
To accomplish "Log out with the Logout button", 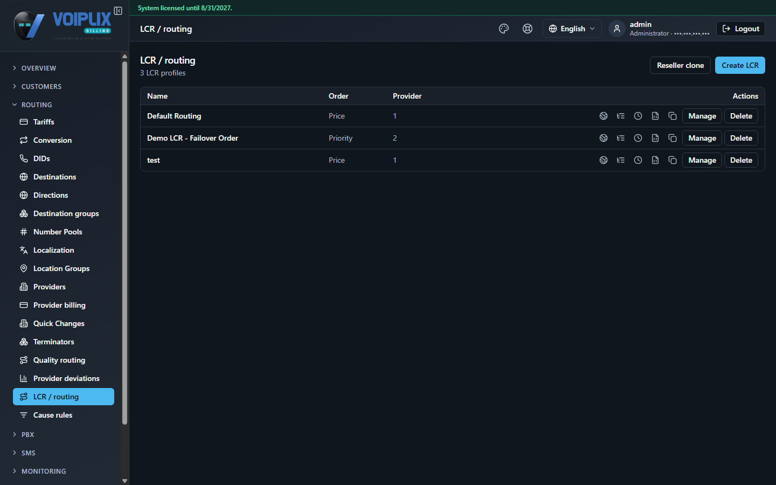I will pos(740,29).
